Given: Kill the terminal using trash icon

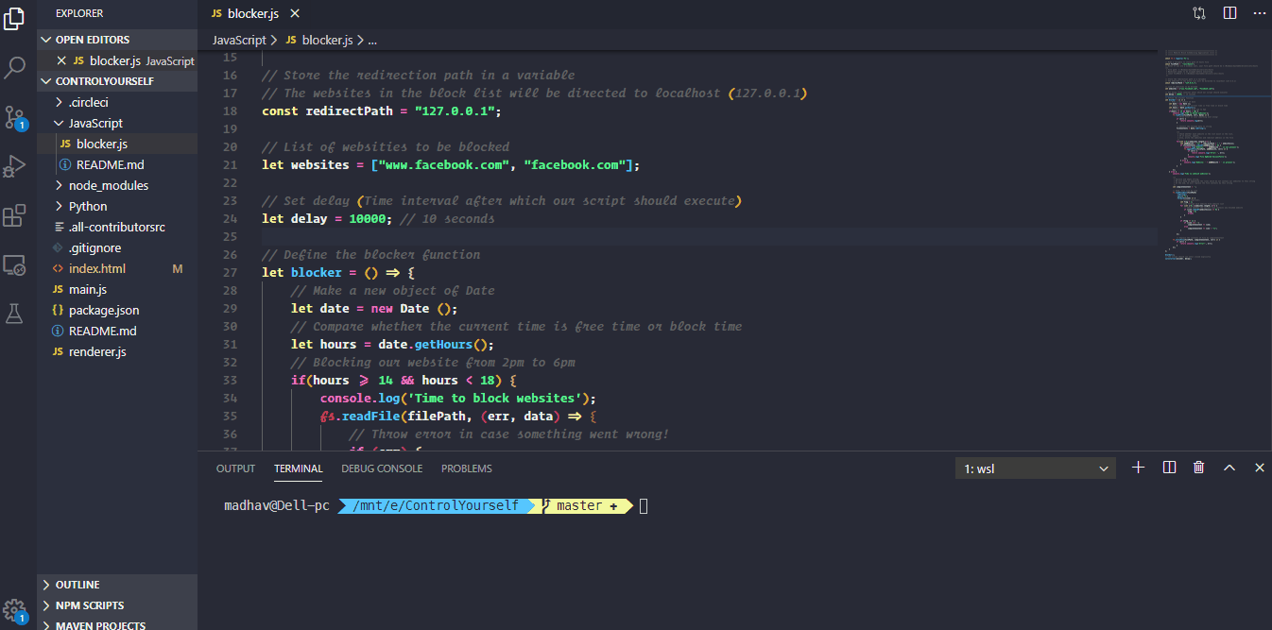Looking at the screenshot, I should pos(1198,467).
